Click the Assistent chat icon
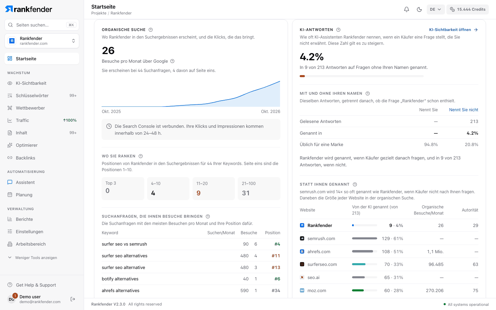This screenshot has height=310, width=496. (x=10, y=183)
